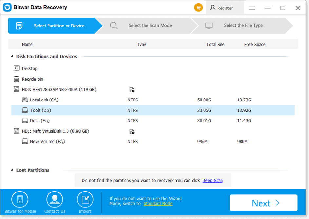309x219 pixels.
Task: Open Bitwar for Mobile
Action: coord(20,200)
